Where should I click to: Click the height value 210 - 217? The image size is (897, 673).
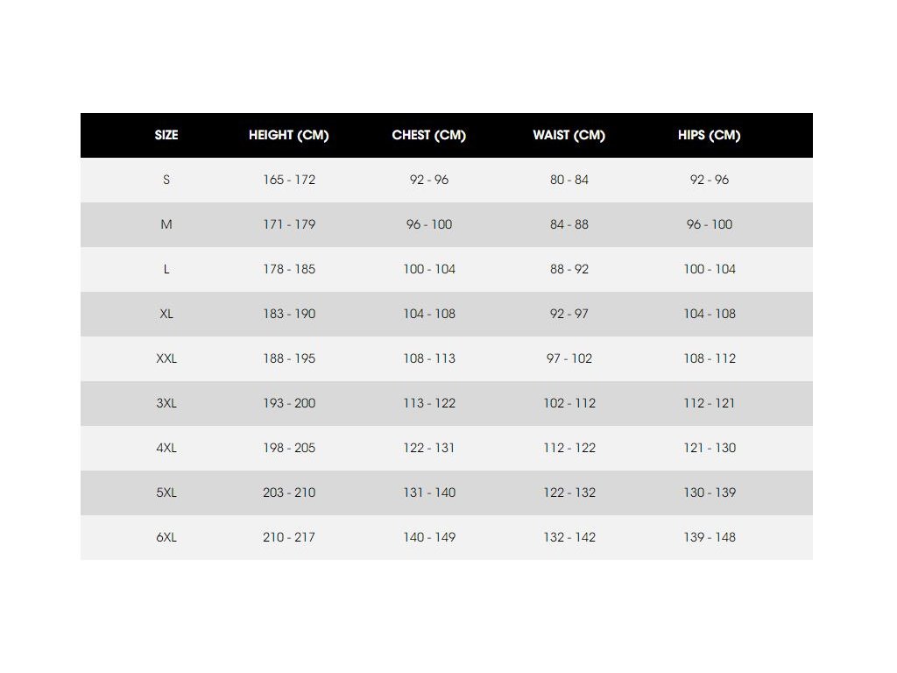289,537
